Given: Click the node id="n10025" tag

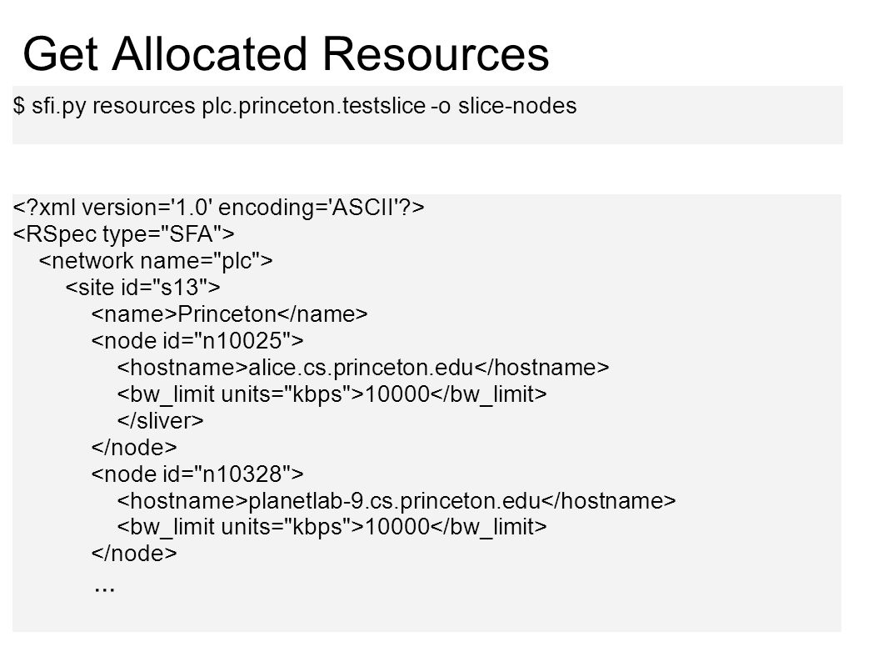Looking at the screenshot, I should point(197,340).
